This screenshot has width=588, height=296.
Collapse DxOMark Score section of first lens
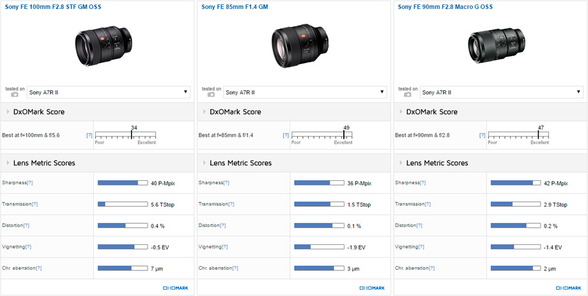(x=8, y=112)
